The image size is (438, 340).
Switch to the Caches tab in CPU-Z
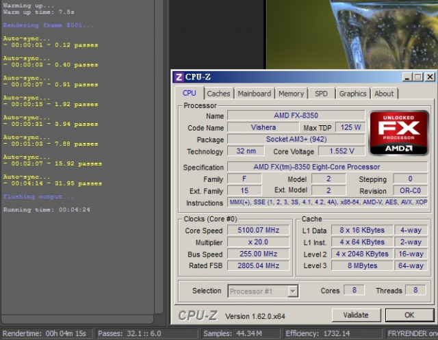coord(218,94)
